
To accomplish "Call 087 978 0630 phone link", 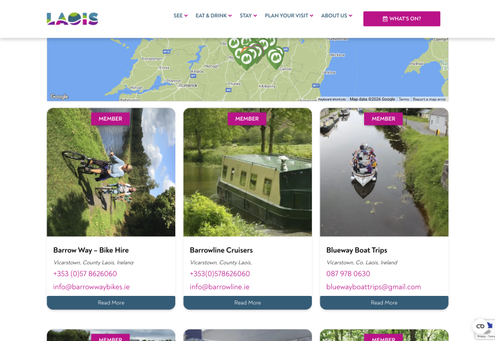I will click(x=348, y=274).
